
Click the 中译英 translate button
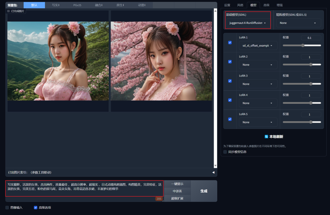click(177, 191)
